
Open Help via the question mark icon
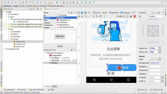94,2
